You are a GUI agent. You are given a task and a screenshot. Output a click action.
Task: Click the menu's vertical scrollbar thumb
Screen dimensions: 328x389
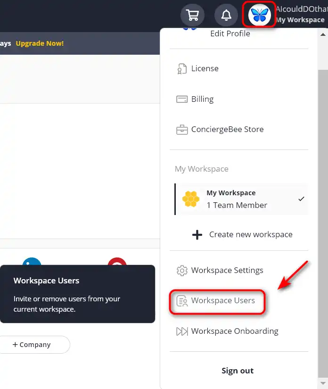(323, 223)
